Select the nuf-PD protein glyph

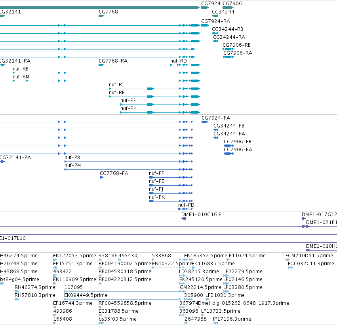click(185, 209)
